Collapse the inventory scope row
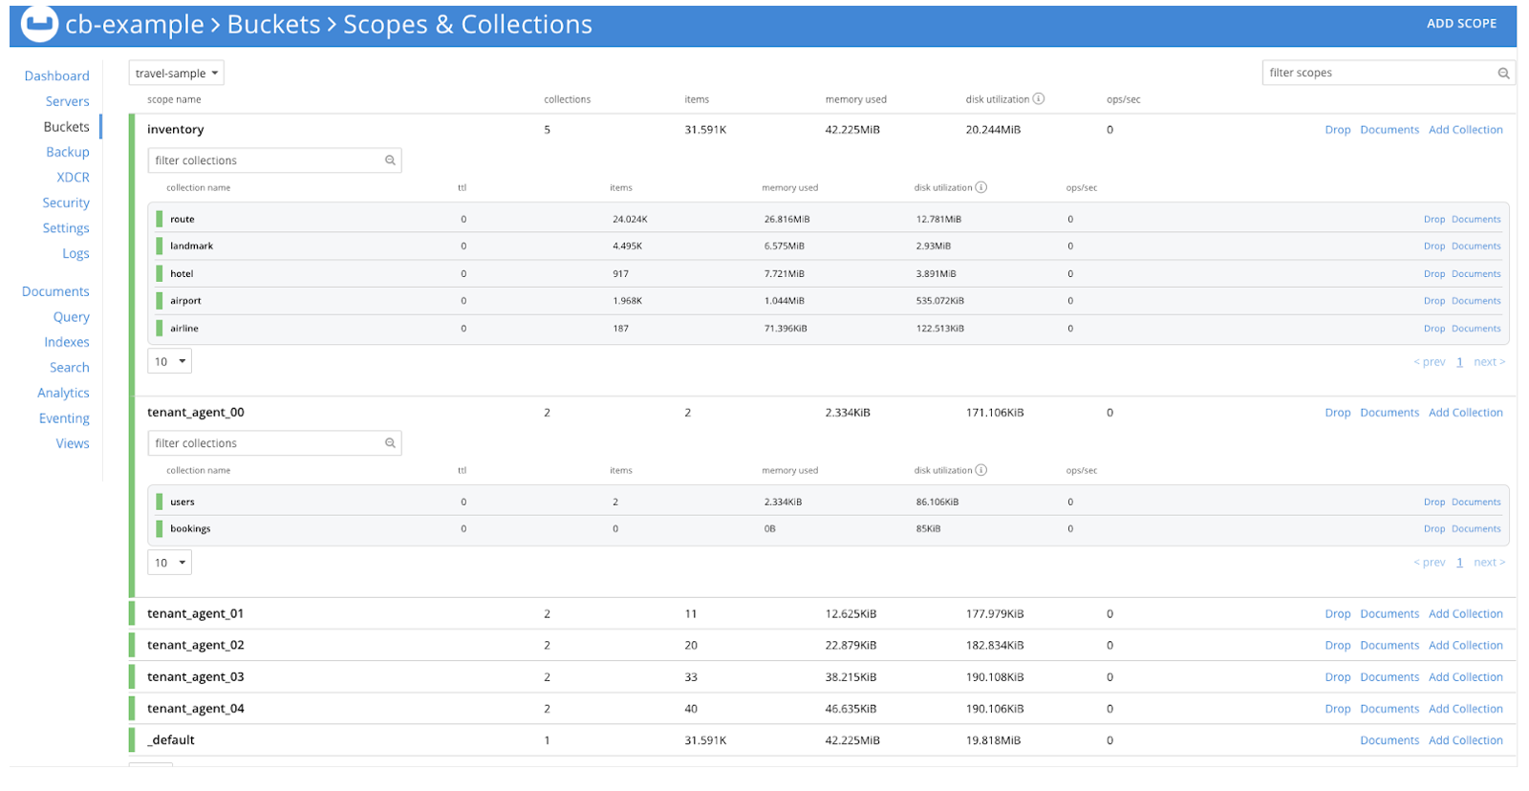1529x791 pixels. 176,130
